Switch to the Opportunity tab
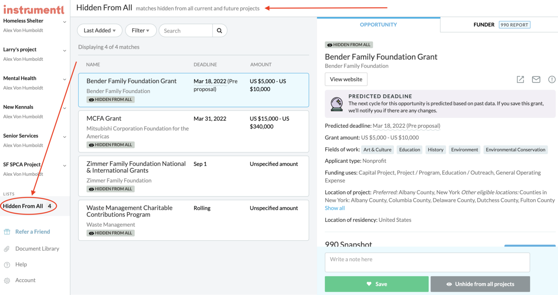 (378, 25)
